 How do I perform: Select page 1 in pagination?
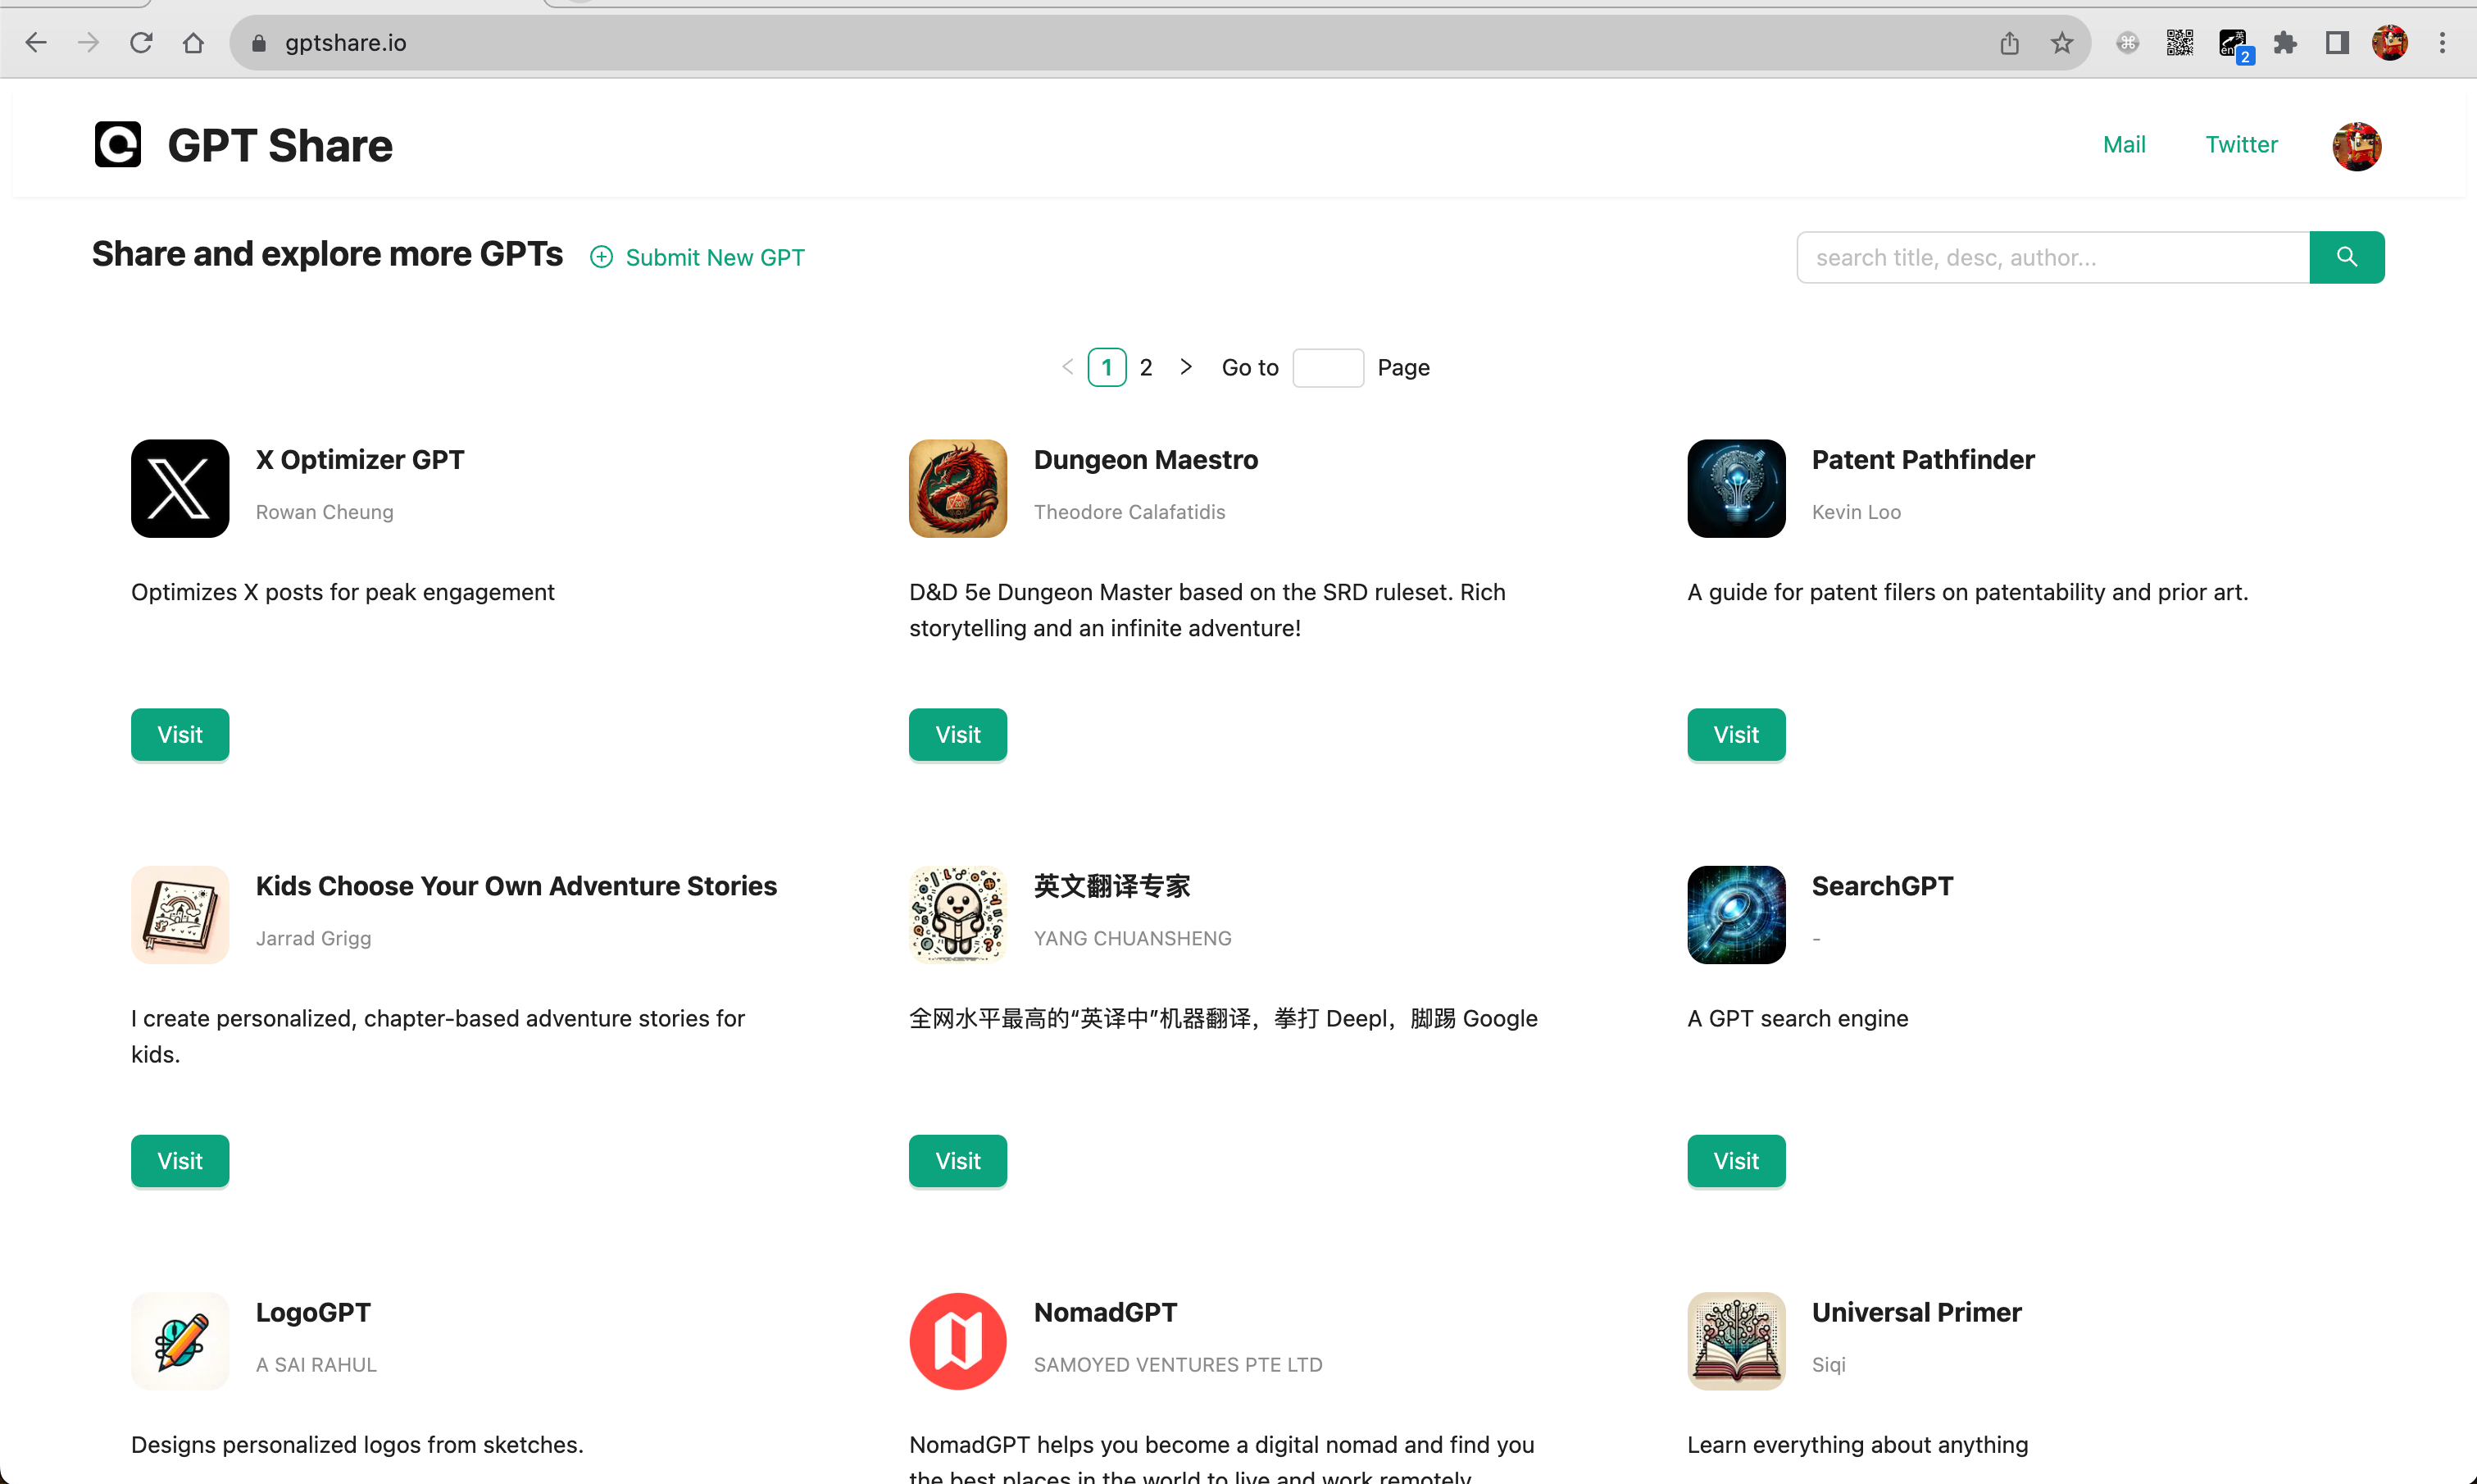point(1106,367)
